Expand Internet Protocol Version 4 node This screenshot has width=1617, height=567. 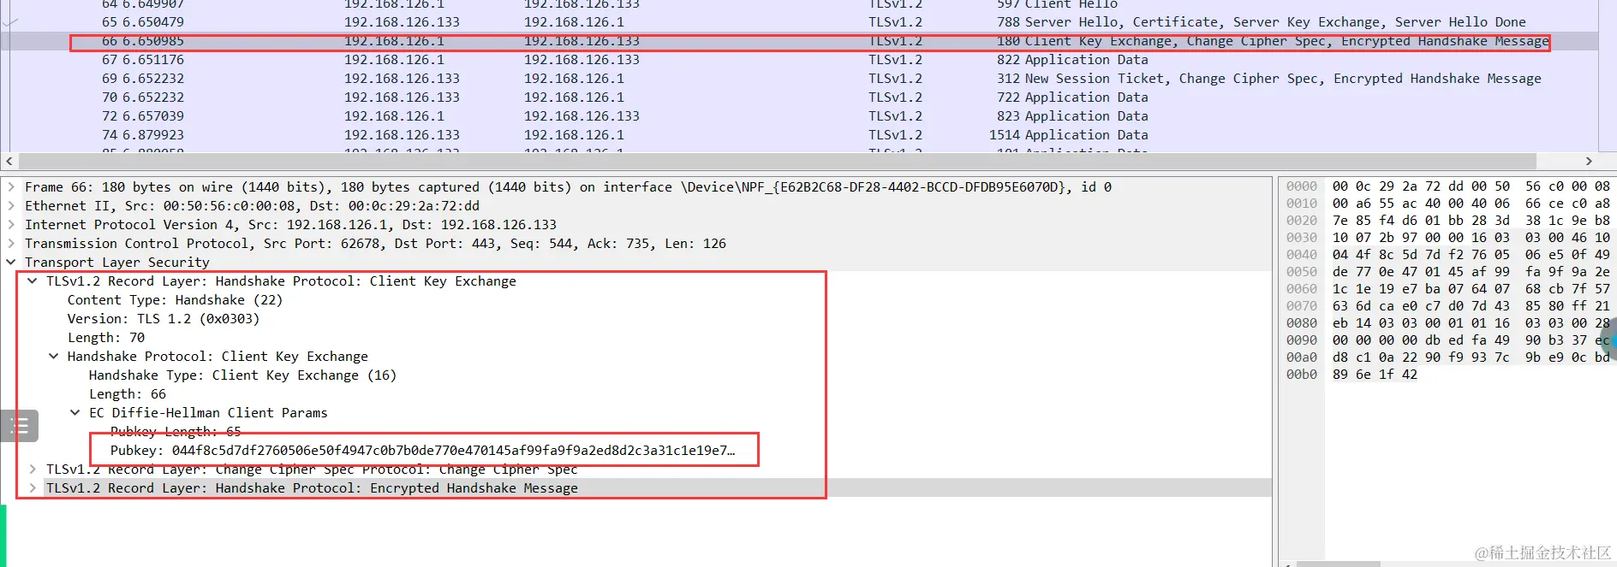tap(10, 224)
